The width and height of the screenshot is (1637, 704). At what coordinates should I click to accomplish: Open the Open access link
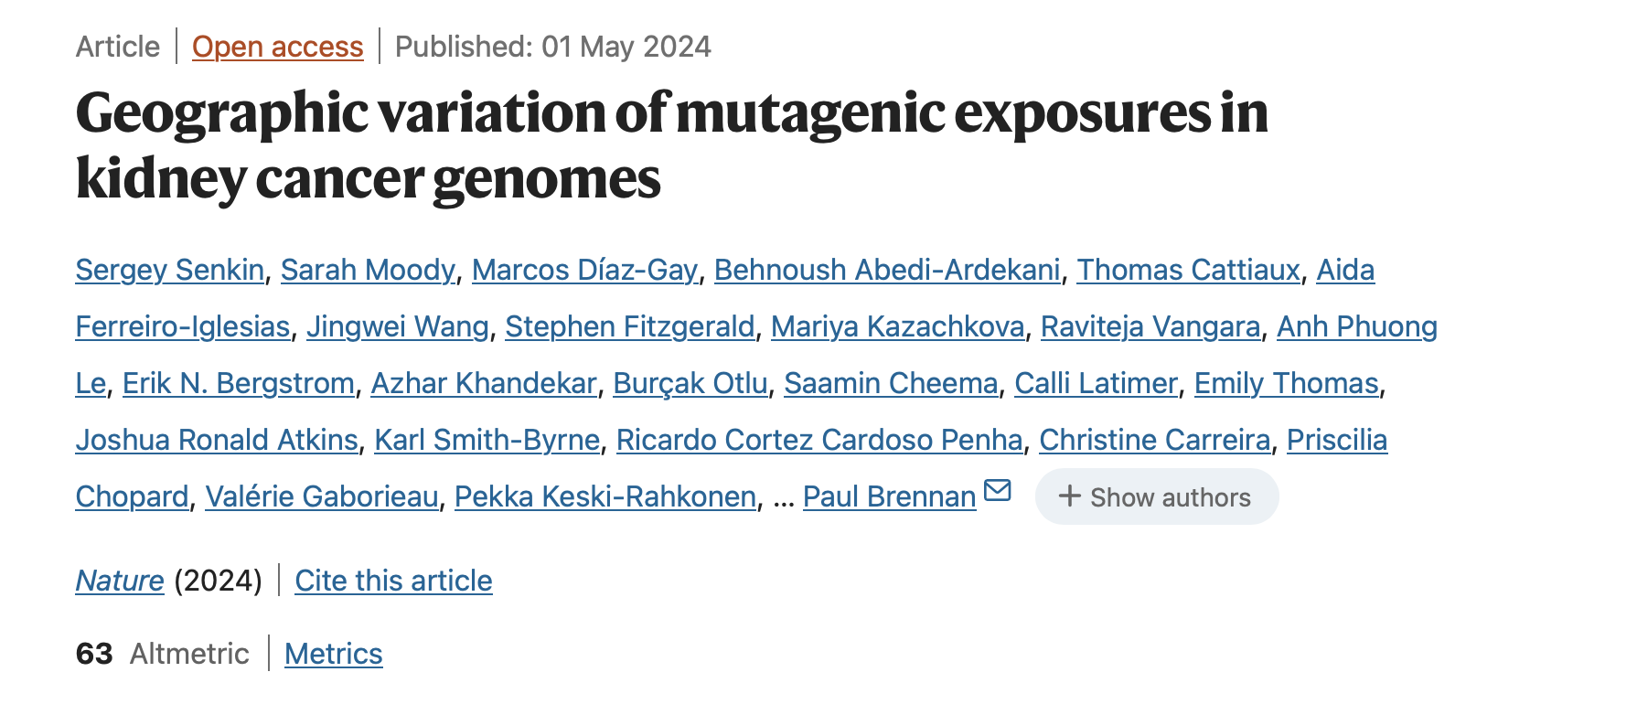278,47
